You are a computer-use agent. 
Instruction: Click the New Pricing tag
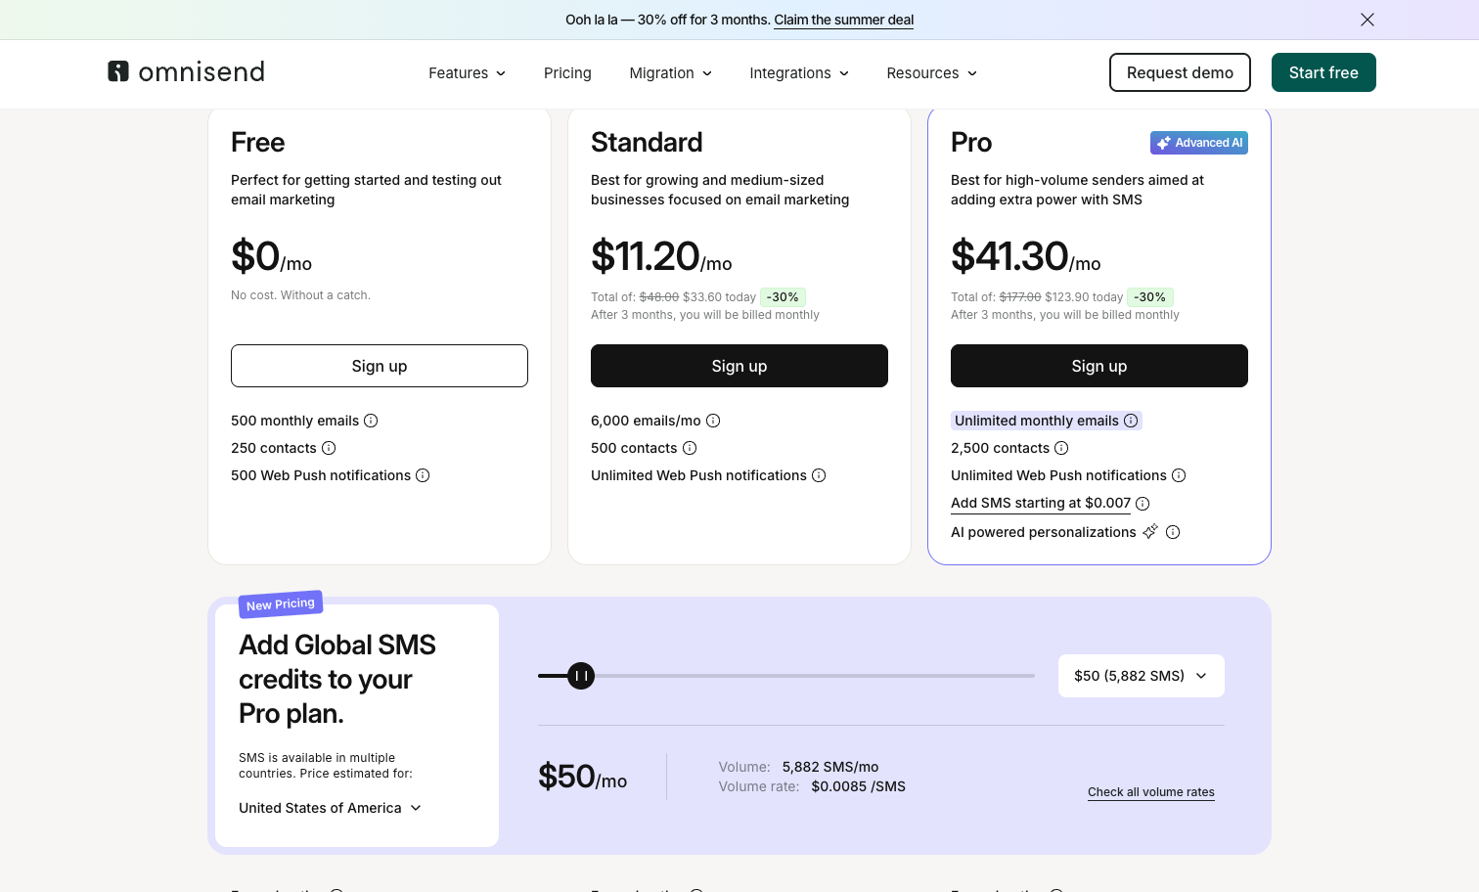(x=281, y=604)
